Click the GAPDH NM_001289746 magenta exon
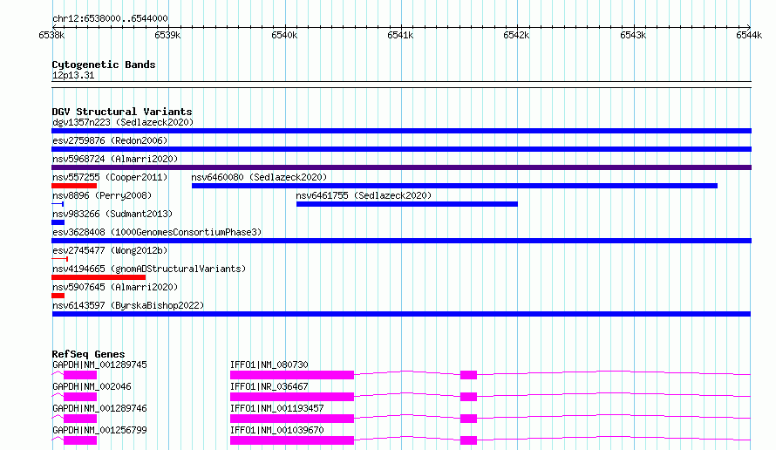Screen dimensions: 776x450 (80, 419)
